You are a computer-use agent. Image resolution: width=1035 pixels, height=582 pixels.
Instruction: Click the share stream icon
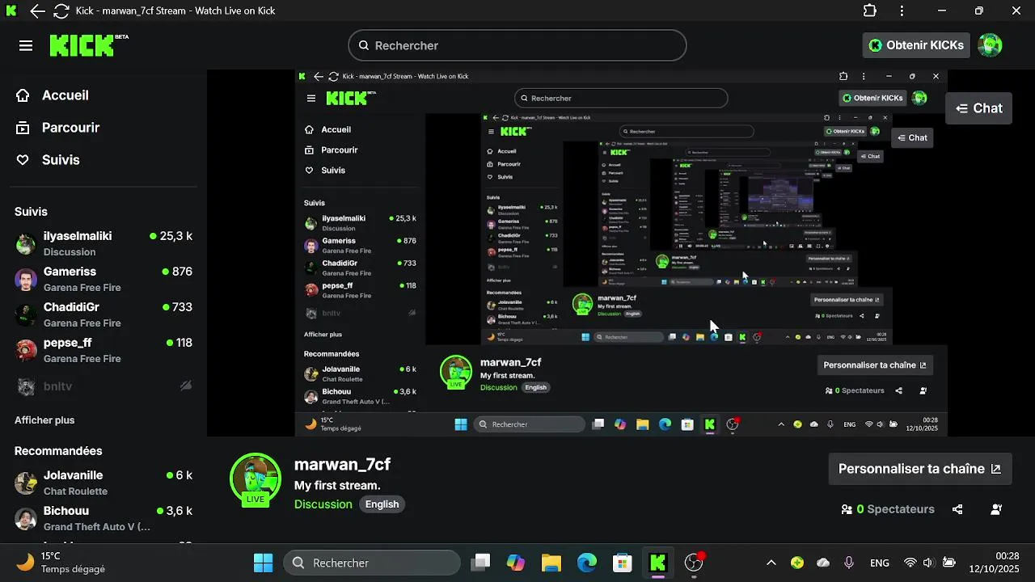tap(957, 509)
